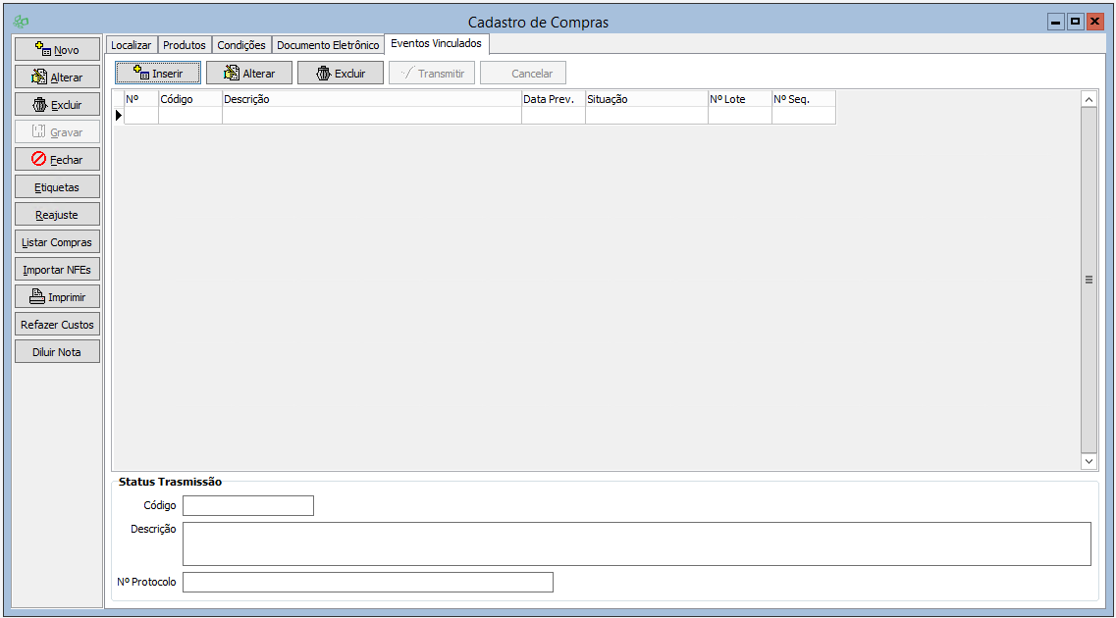Click the grid scrollbar down arrow
Screen dimensions: 1116x618
click(x=1089, y=460)
